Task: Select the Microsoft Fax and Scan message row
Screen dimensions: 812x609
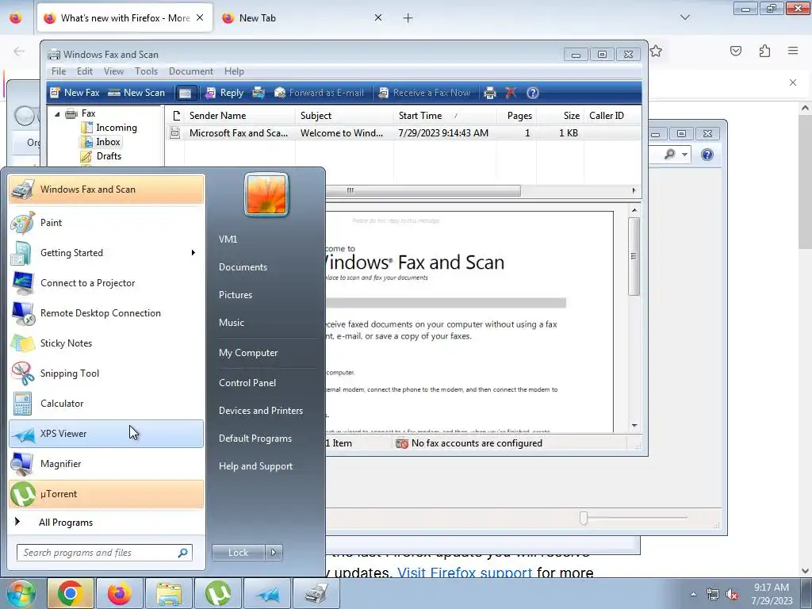Action: coord(403,133)
